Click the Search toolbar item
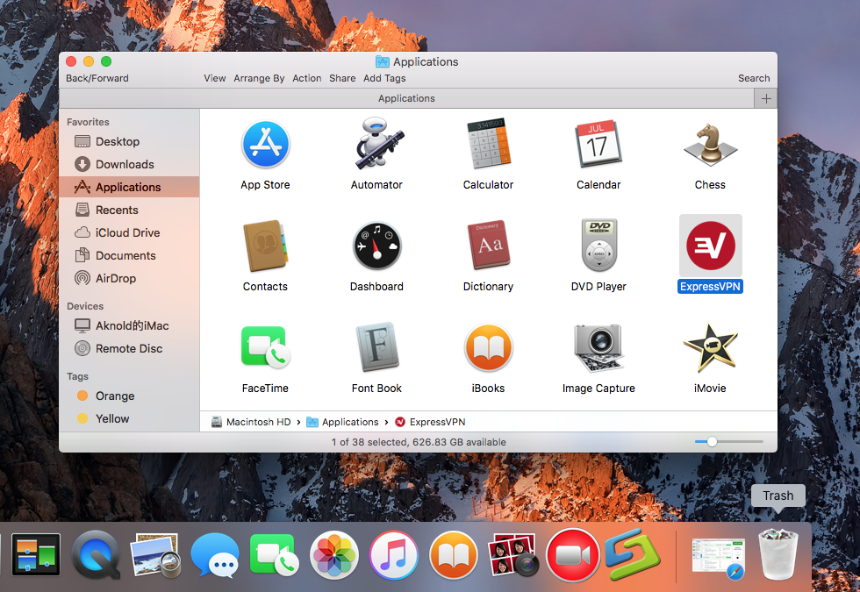This screenshot has width=860, height=592. click(754, 78)
